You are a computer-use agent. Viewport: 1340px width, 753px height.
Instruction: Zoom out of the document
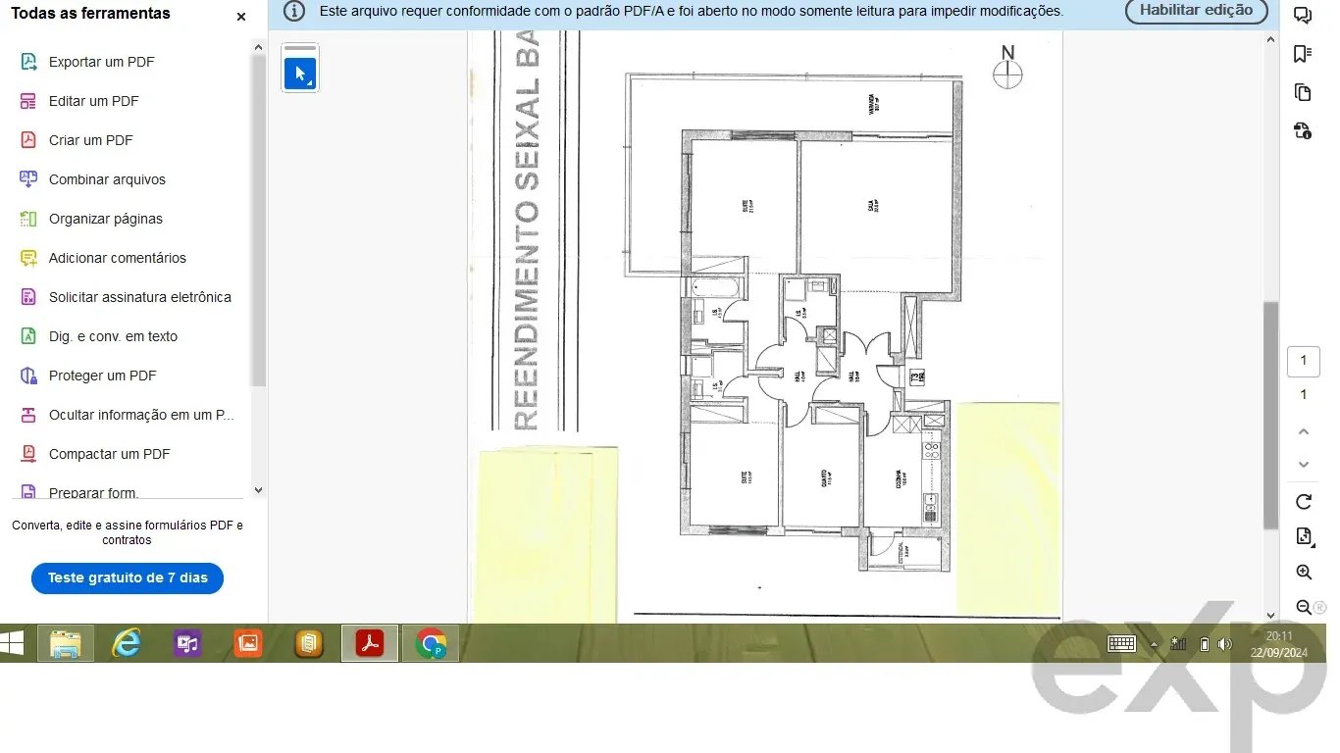coord(1304,608)
